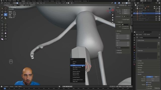161x90 pixels.
Task: Toggle the Fix Poles checkbox
Action: point(147,82)
